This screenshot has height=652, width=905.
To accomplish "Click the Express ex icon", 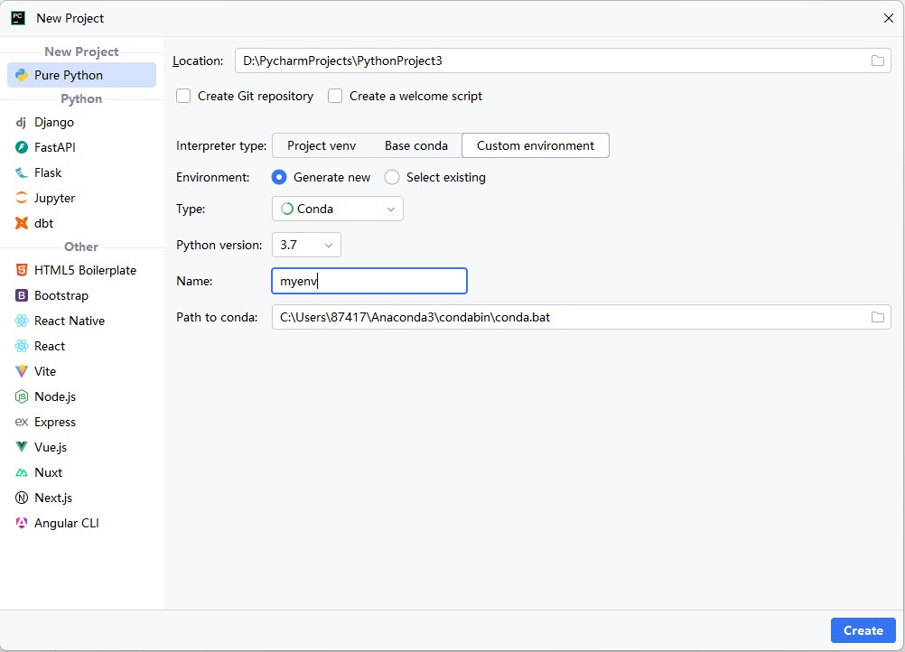I will click(x=22, y=422).
